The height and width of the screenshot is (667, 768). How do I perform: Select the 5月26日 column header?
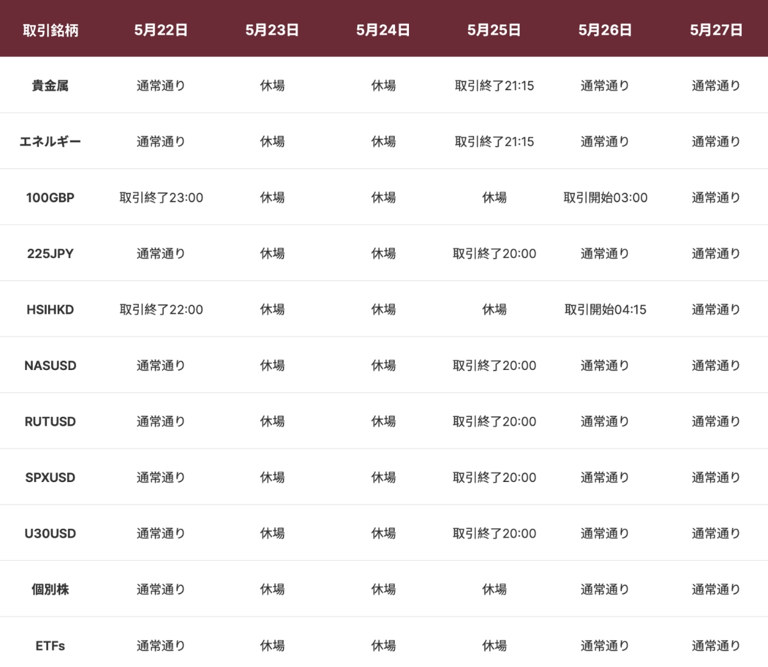pyautogui.click(x=605, y=30)
